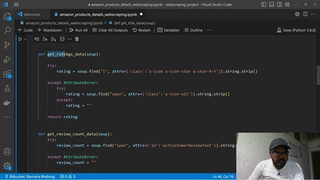Click first except AttributeError line
320x180 pixels.
pos(72,82)
